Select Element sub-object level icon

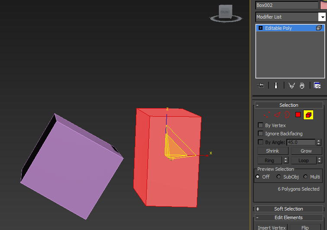pyautogui.click(x=308, y=115)
